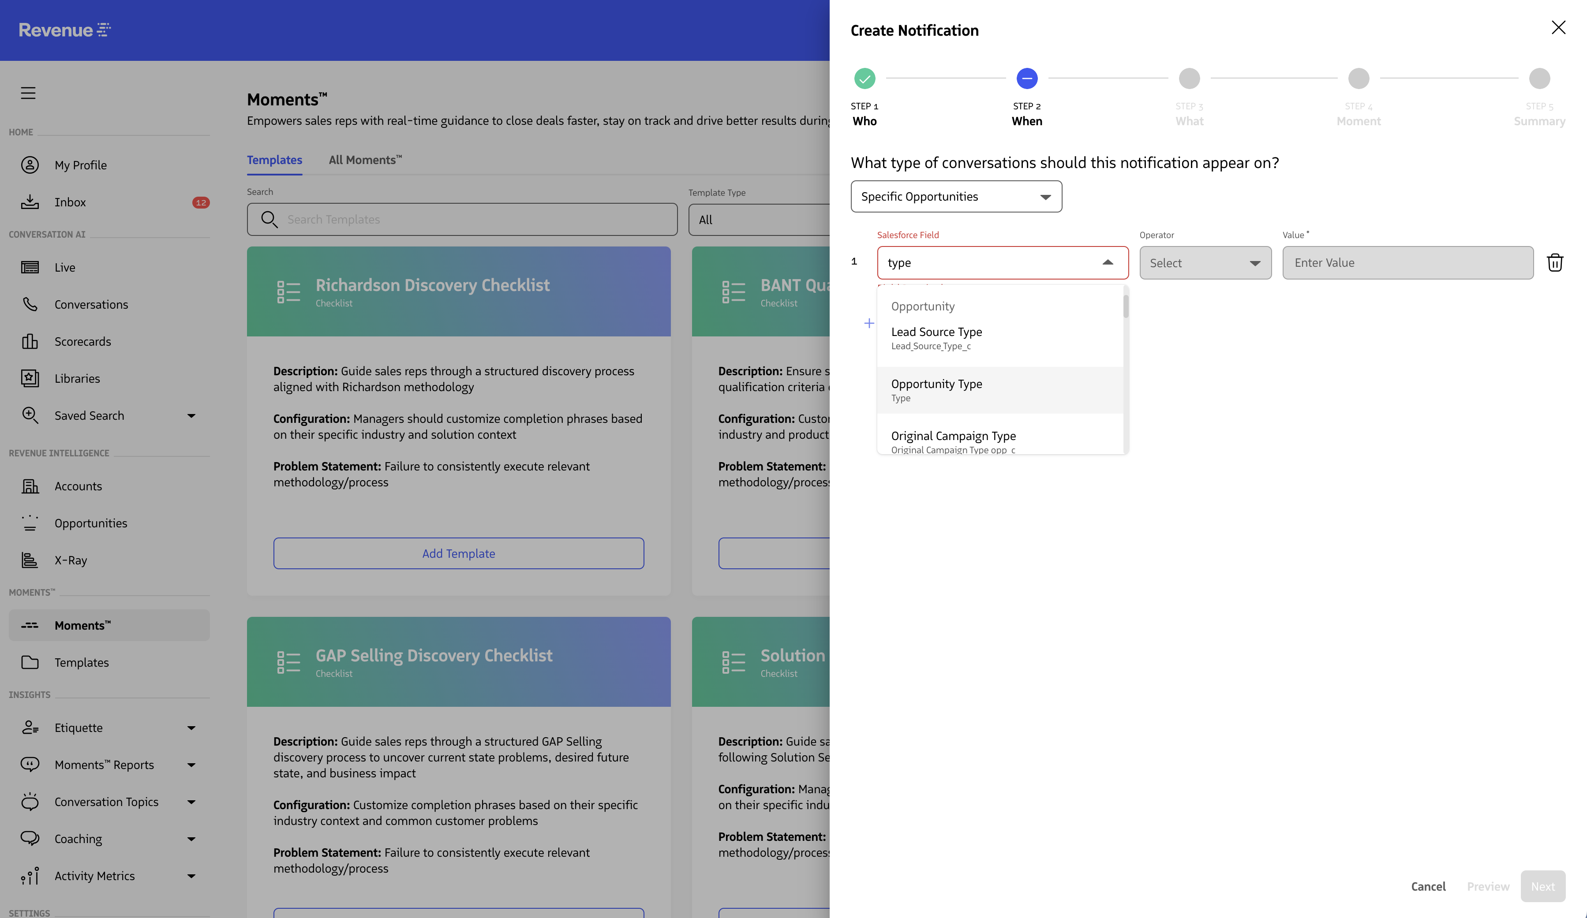Click the Live sidebar icon
Screen dimensions: 1587x918
click(30, 267)
